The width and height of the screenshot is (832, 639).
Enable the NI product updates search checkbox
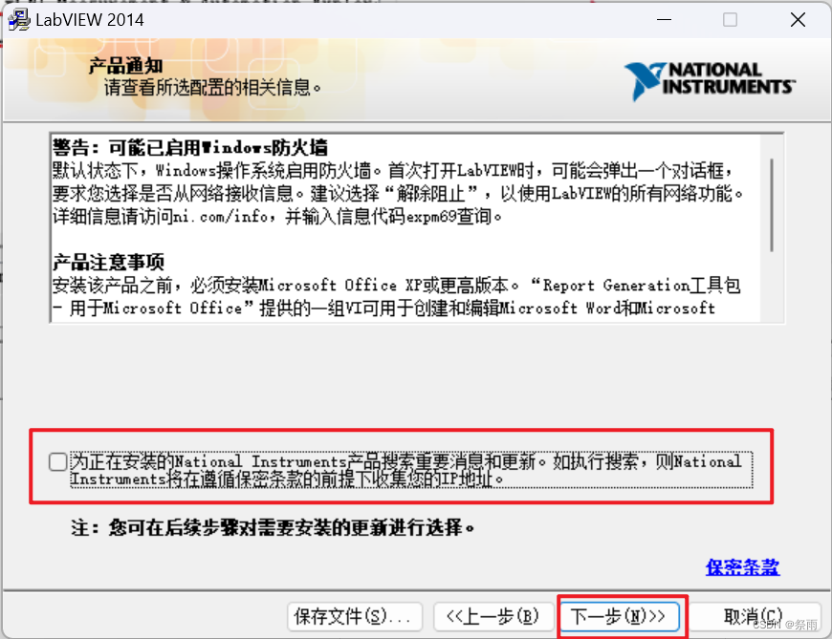click(56, 461)
